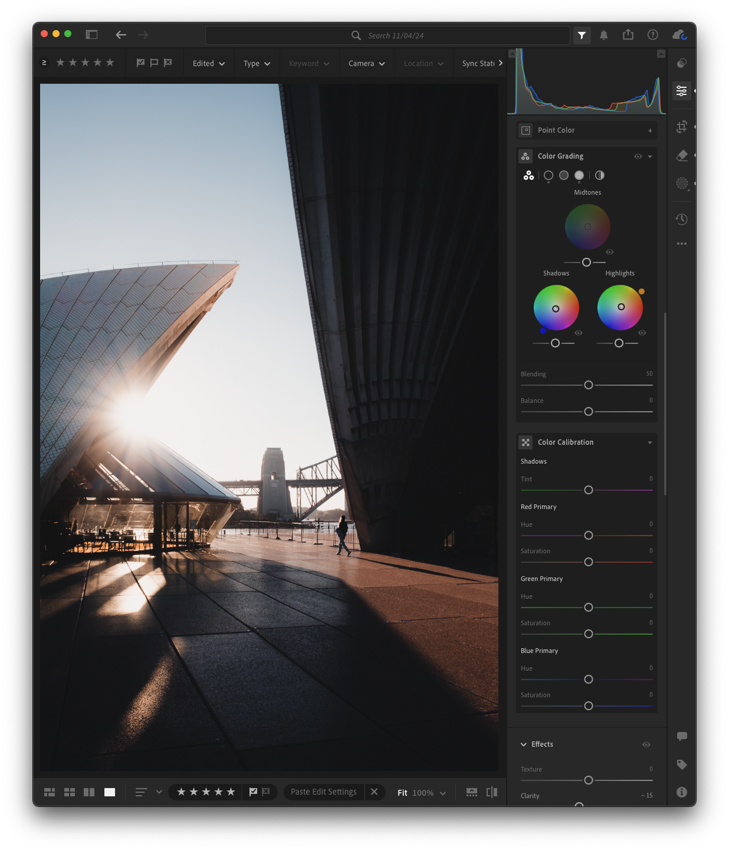
Task: Click the Fit zoom button
Action: (402, 793)
